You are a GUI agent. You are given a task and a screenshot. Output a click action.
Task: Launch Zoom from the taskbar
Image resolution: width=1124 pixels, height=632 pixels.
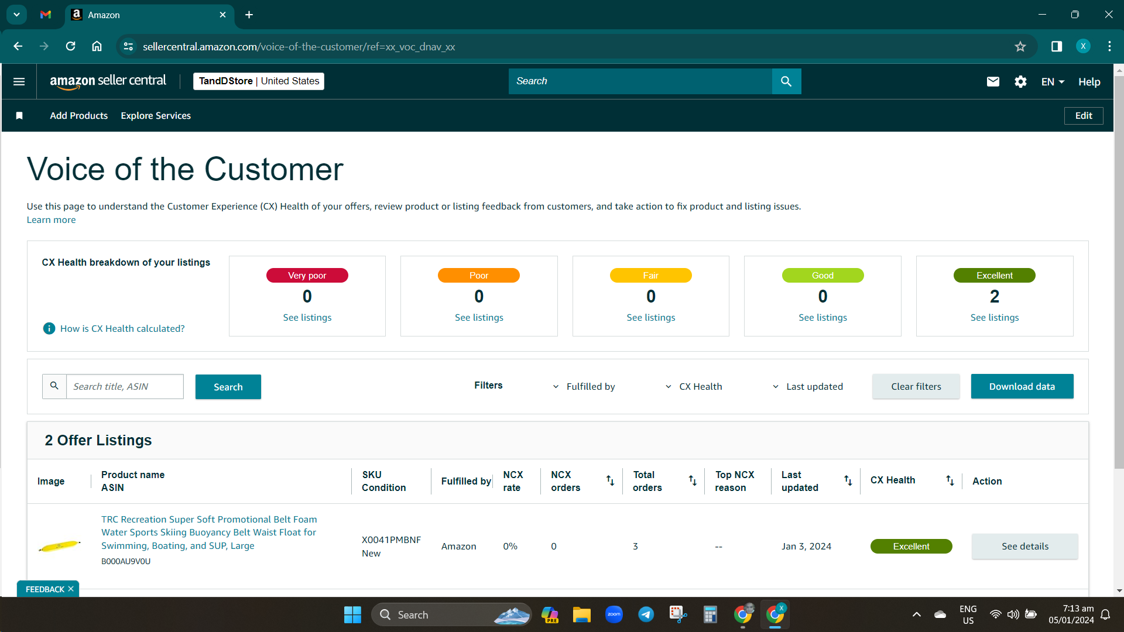(x=614, y=614)
